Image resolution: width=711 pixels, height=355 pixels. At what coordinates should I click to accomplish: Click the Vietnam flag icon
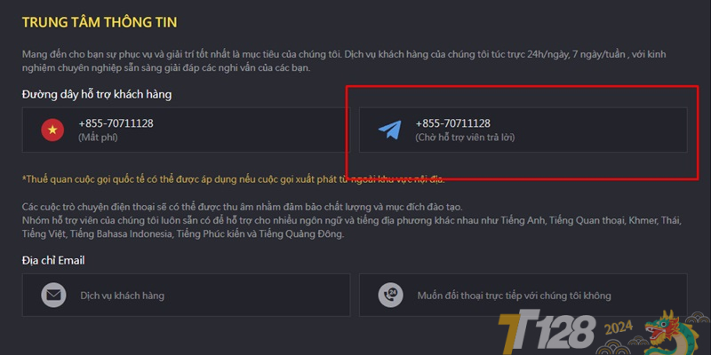52,130
